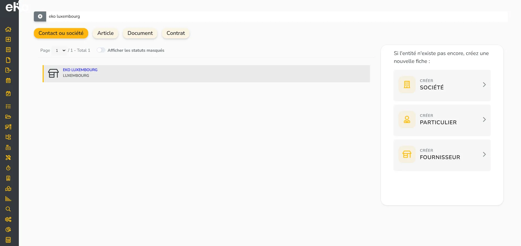Click the checklist tasks sidebar icon
521x246 pixels.
pyautogui.click(x=8, y=106)
